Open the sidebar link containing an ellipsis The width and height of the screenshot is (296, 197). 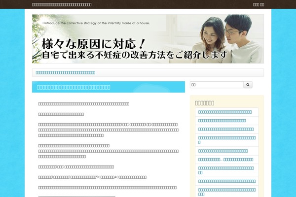click(x=226, y=160)
